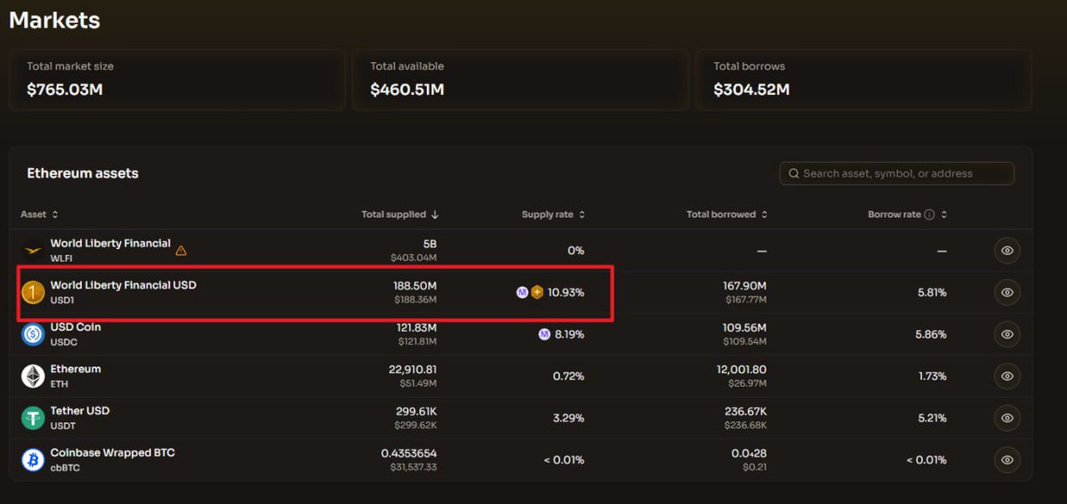
Task: Click the Ethereum diamond logo icon
Action: point(33,376)
